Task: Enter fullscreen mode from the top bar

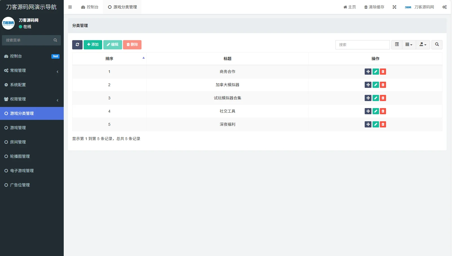Action: (x=394, y=7)
